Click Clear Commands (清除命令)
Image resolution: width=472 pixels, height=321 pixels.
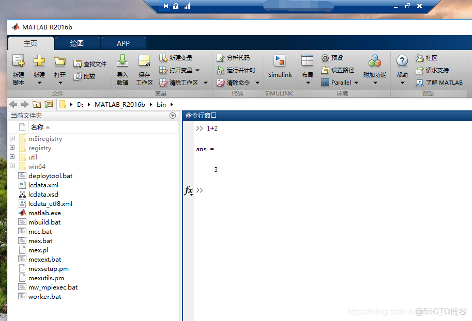pyautogui.click(x=233, y=83)
